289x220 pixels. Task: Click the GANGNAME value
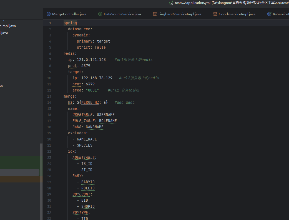(95, 127)
